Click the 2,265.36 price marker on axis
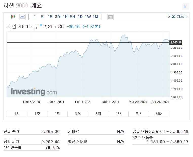 pos(176,42)
